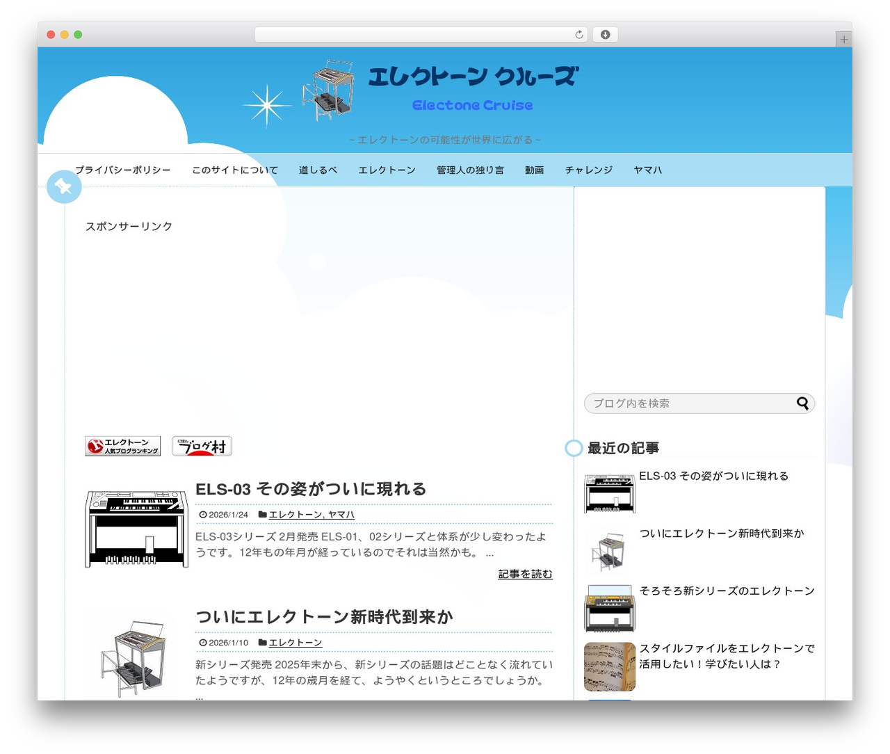Click the browser address bar
This screenshot has width=890, height=754.
[421, 35]
